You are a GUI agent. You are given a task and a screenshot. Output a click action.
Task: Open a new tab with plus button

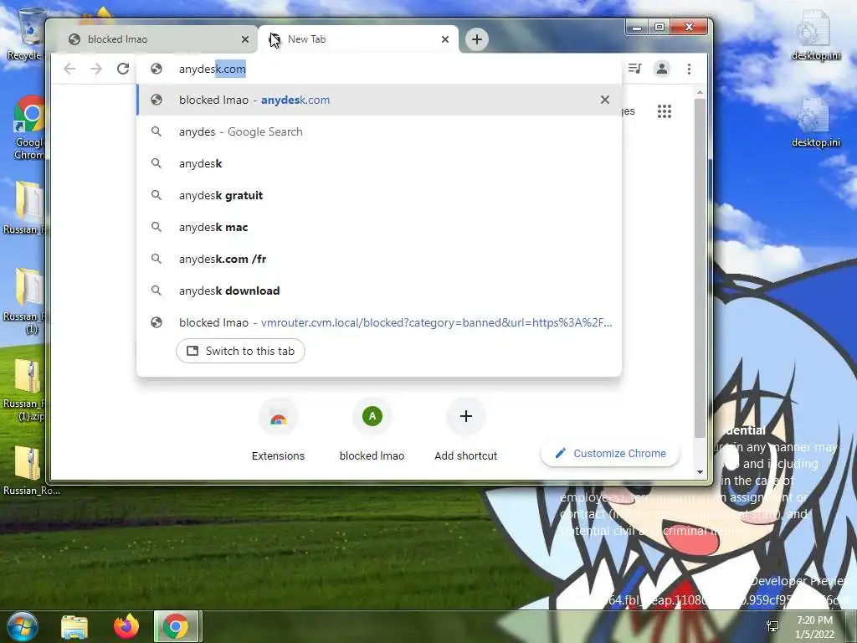click(x=476, y=39)
